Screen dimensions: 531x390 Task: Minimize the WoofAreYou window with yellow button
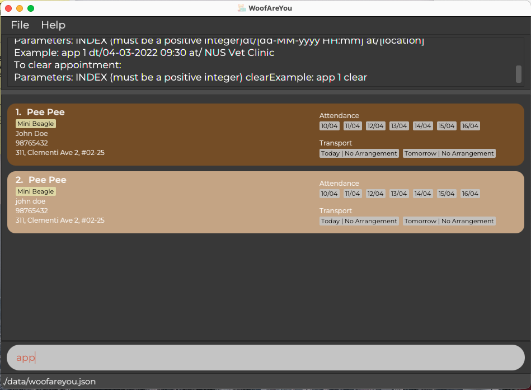pyautogui.click(x=20, y=8)
